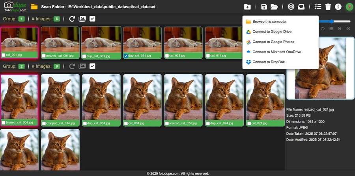This screenshot has width=355, height=176.
Task: Click the similarity threshold slider handle
Action: tap(332, 22)
